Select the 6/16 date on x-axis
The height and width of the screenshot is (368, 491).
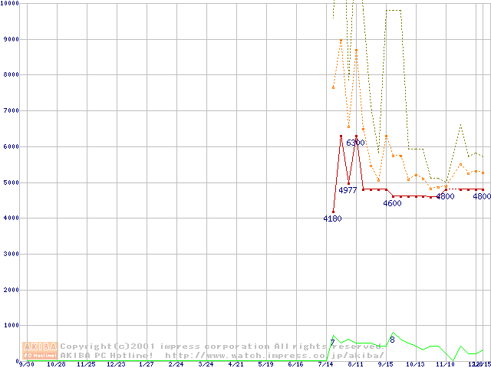(295, 364)
